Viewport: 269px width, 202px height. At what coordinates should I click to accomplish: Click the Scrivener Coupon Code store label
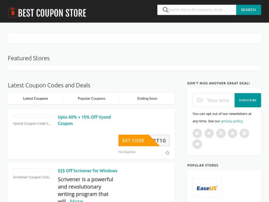pos(32,177)
